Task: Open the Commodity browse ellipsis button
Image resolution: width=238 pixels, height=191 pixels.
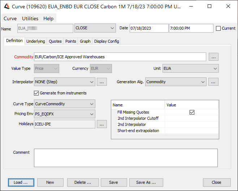Action: click(213, 57)
